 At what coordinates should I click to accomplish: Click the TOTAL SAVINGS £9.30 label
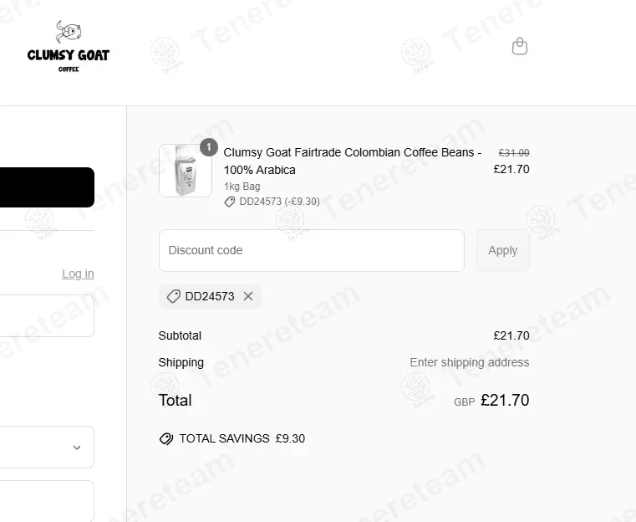coord(242,439)
